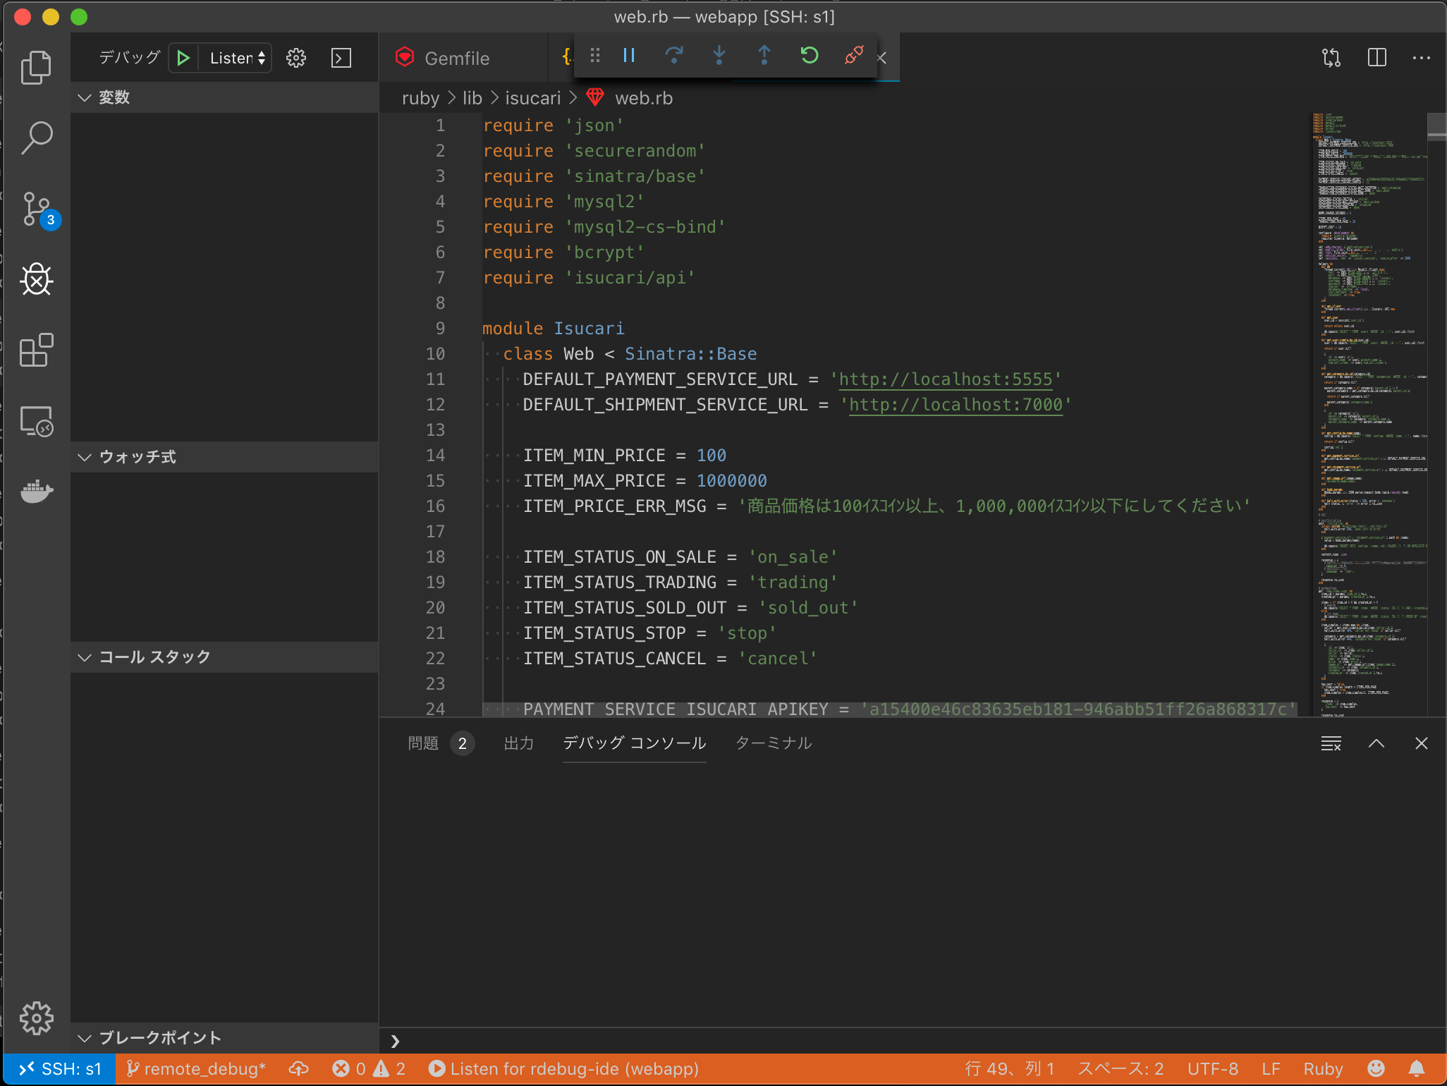
Task: Focus the debug console input prompt
Action: pos(913,1041)
